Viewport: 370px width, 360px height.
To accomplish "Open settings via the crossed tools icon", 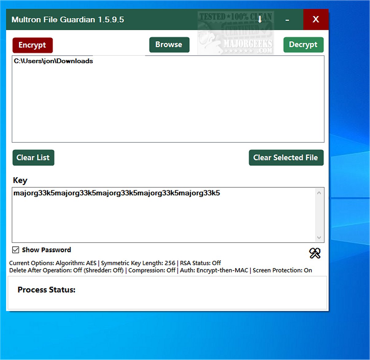I will click(x=314, y=253).
